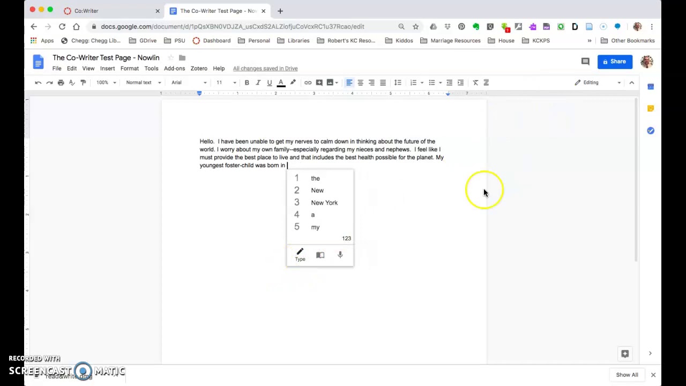The height and width of the screenshot is (386, 686).
Task: Open the numbered list dropdown arrow
Action: (422, 83)
